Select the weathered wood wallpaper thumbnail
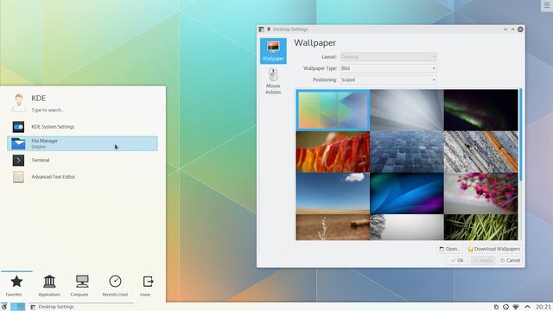Viewport: 553px width, 311px height. pyautogui.click(x=480, y=152)
